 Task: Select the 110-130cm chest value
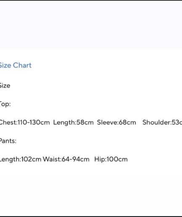34,122
